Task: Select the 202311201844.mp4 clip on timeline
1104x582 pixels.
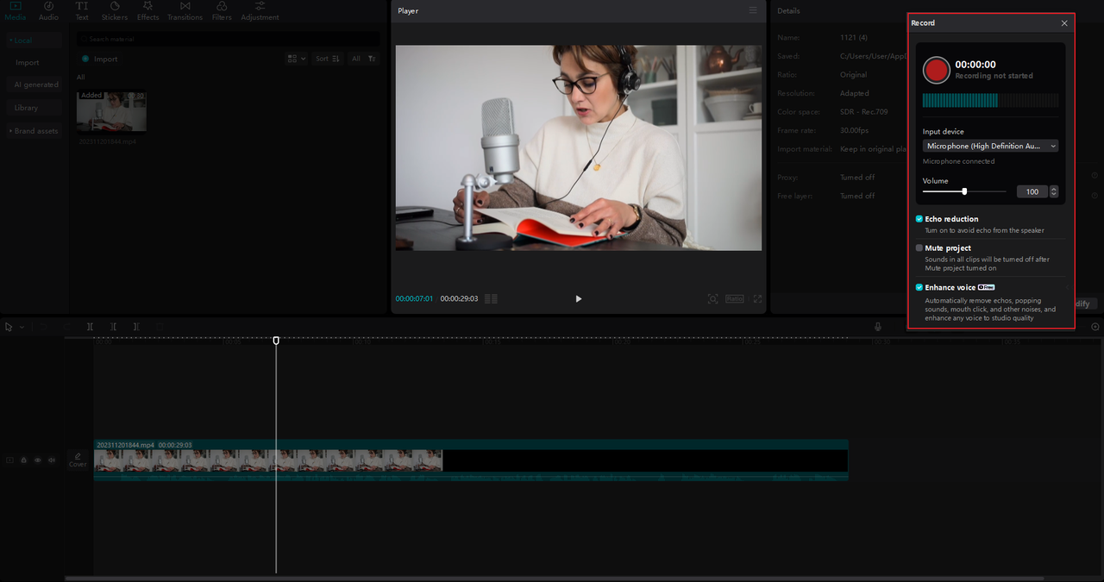Action: [471, 460]
